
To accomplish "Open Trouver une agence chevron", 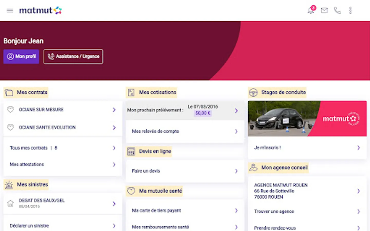I will 358,211.
